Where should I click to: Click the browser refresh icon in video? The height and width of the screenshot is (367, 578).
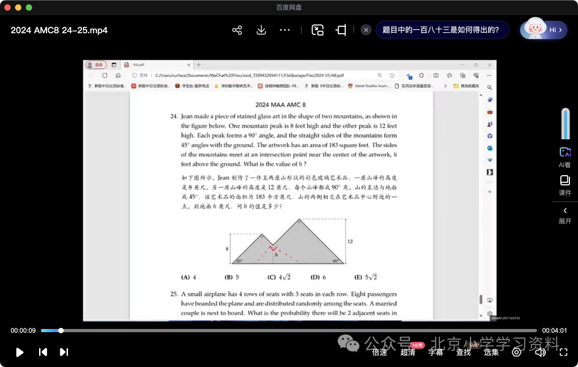pos(105,75)
